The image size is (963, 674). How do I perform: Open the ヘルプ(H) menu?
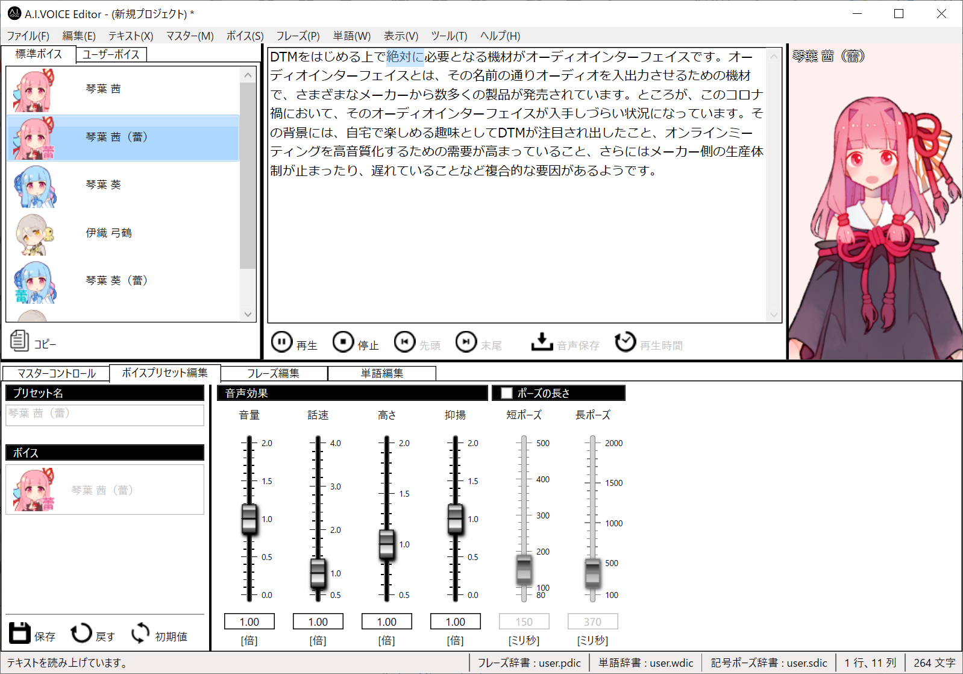pyautogui.click(x=500, y=36)
